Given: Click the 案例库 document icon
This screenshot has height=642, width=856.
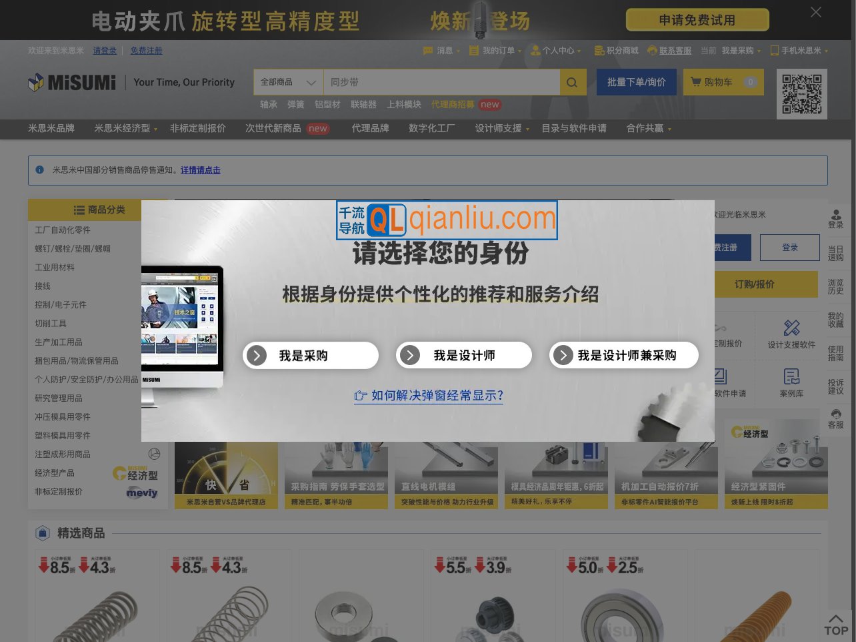Looking at the screenshot, I should point(791,376).
